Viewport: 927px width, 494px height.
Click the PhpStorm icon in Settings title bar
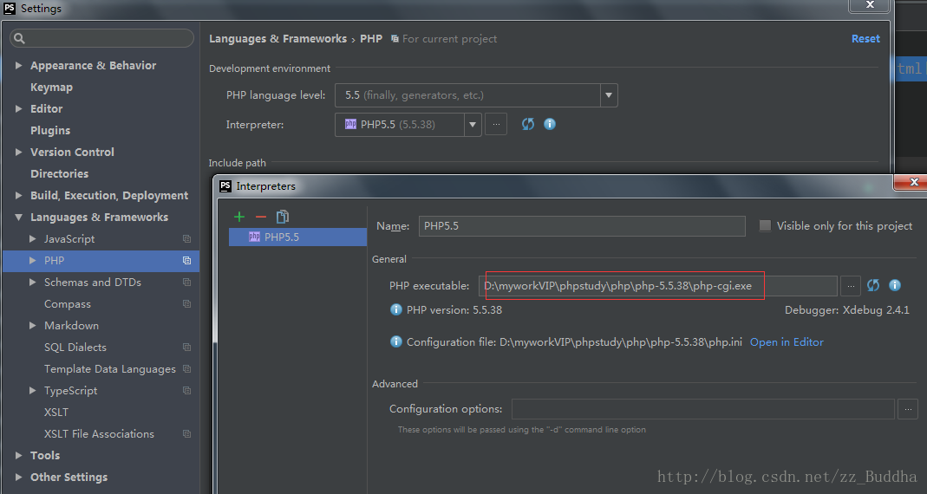tap(10, 9)
